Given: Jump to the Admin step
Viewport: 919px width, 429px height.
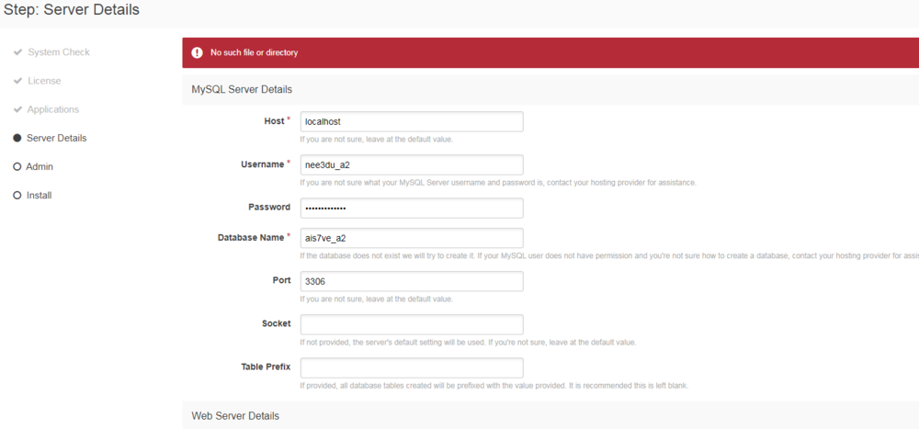Looking at the screenshot, I should [40, 166].
